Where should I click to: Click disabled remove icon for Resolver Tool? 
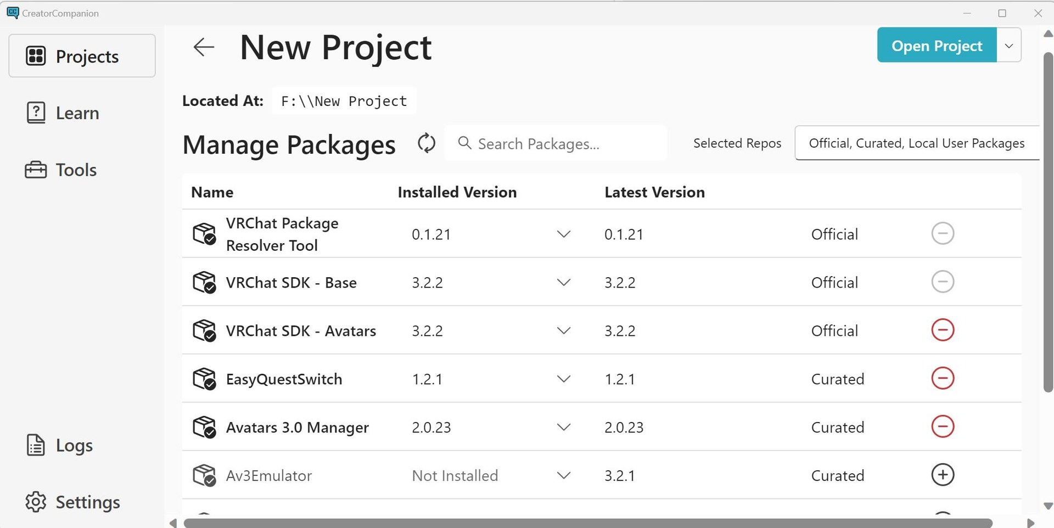(x=943, y=233)
